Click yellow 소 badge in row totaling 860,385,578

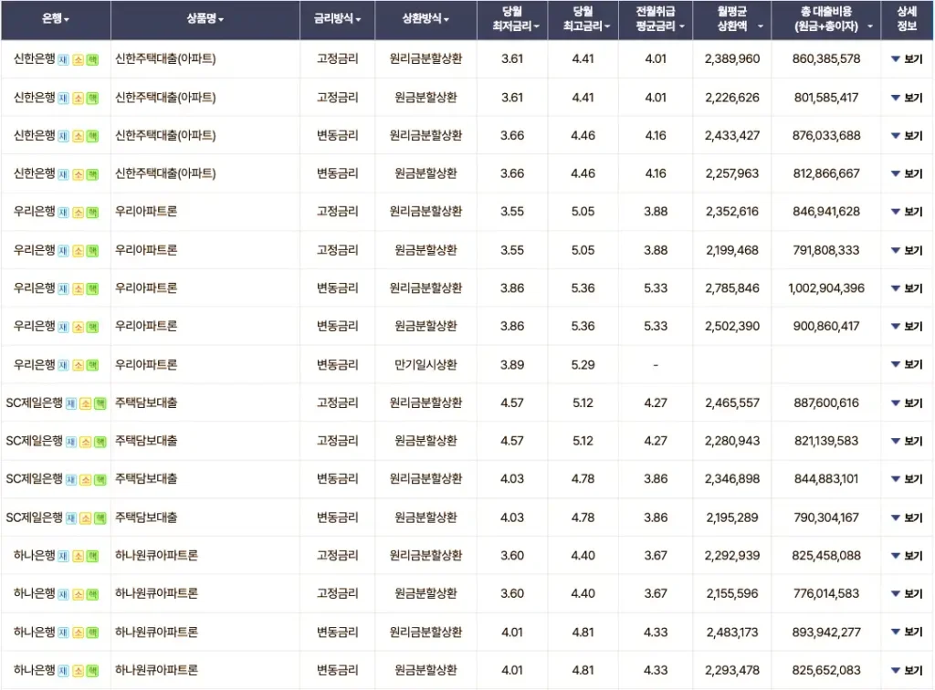click(x=79, y=59)
